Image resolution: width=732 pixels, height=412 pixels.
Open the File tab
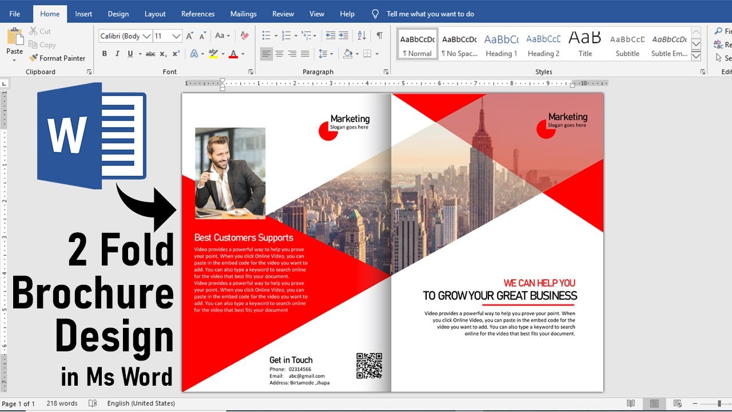[15, 14]
